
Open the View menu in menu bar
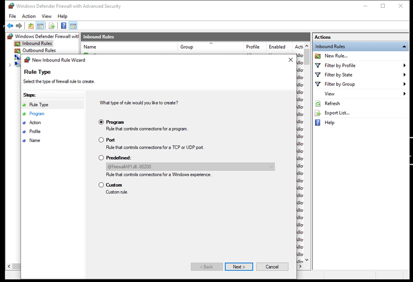pyautogui.click(x=47, y=16)
